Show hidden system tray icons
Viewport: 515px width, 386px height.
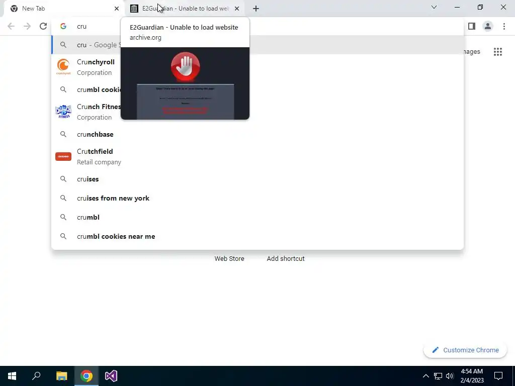425,376
